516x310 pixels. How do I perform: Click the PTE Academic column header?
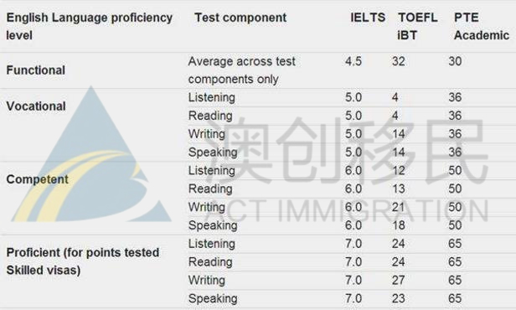point(482,26)
